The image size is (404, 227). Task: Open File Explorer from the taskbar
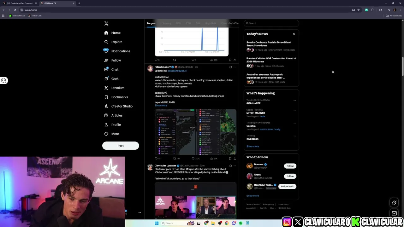coord(213,223)
